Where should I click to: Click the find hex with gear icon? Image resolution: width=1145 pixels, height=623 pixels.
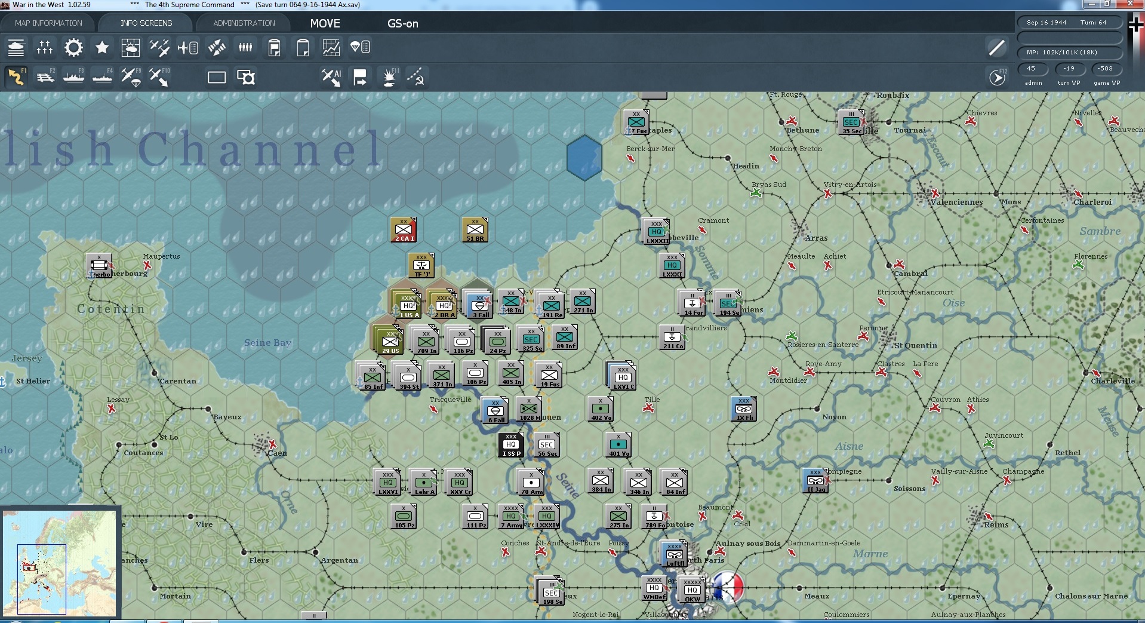coord(245,77)
